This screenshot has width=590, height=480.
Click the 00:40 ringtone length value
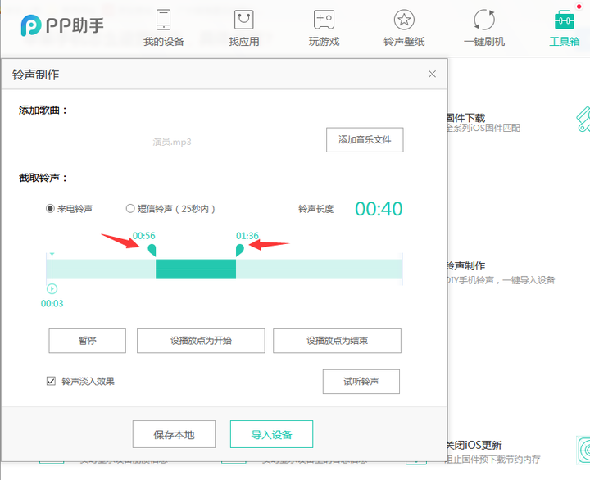tap(379, 209)
